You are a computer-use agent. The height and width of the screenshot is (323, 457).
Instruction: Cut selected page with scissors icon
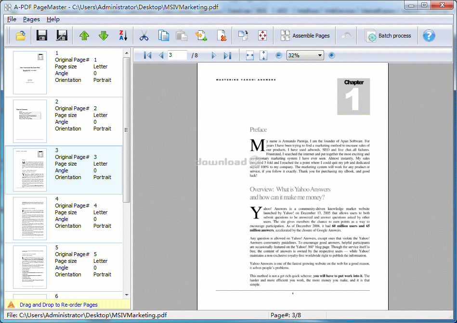tap(144, 36)
